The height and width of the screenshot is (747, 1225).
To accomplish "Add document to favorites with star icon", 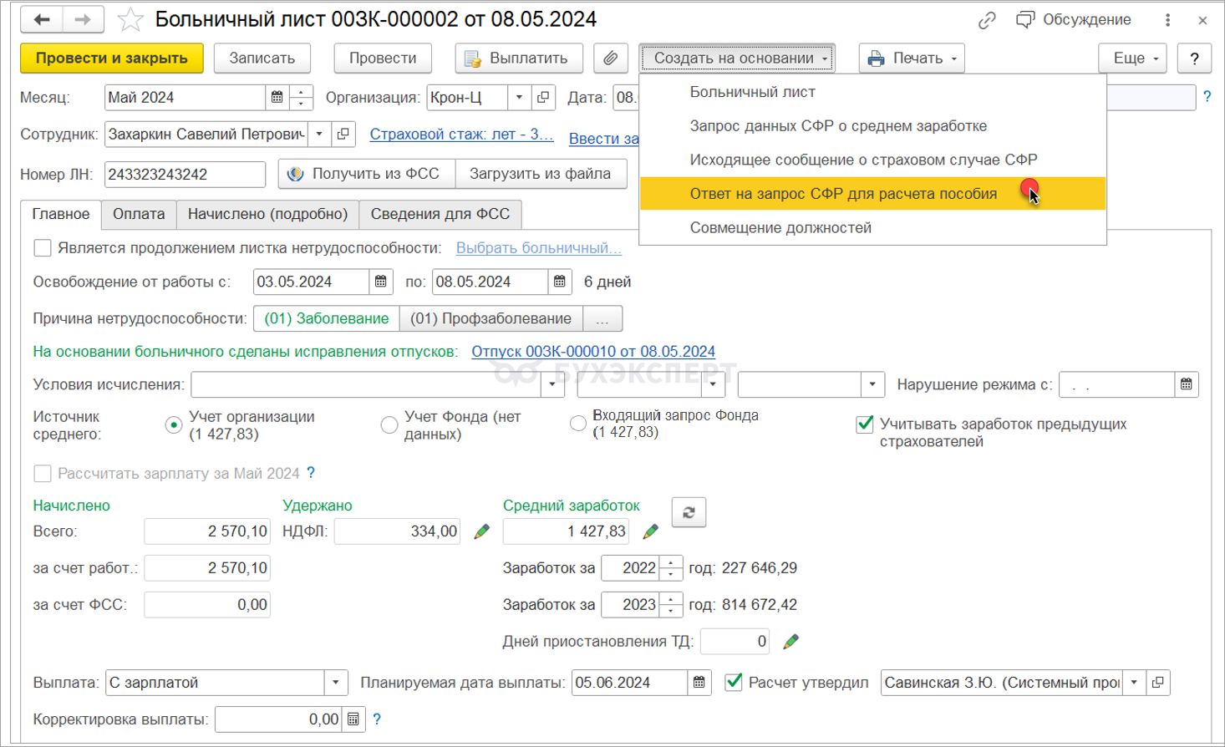I will point(130,19).
